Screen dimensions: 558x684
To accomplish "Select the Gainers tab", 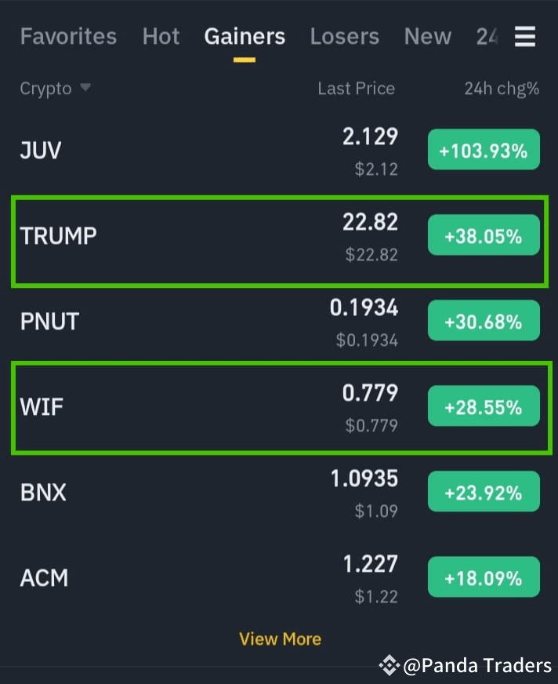I will 245,36.
